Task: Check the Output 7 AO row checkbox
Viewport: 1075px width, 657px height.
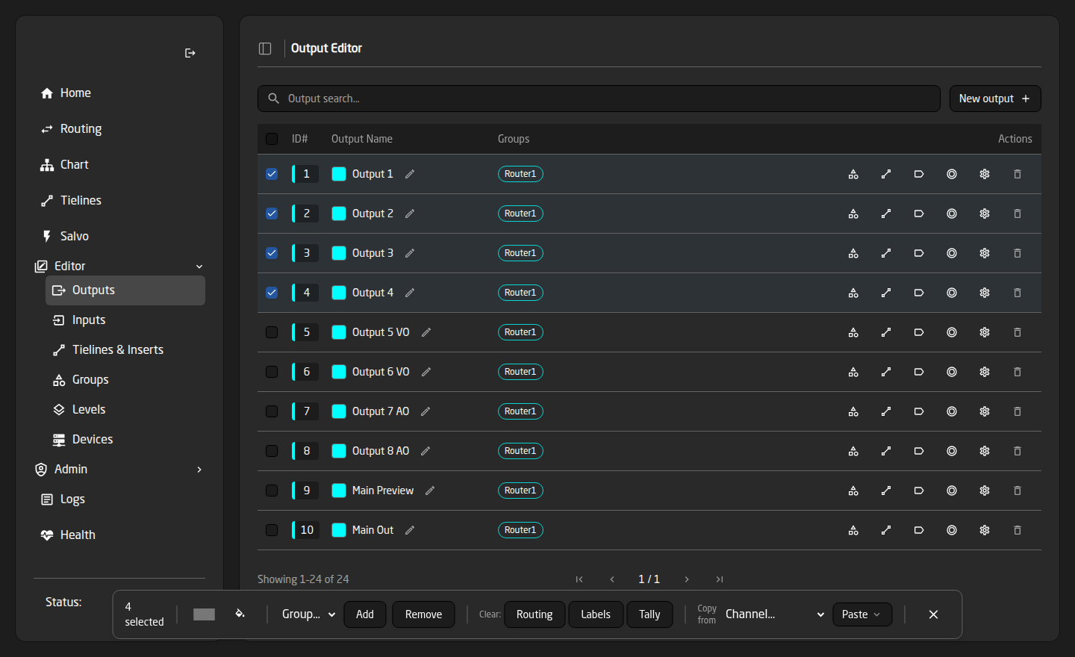Action: (272, 411)
